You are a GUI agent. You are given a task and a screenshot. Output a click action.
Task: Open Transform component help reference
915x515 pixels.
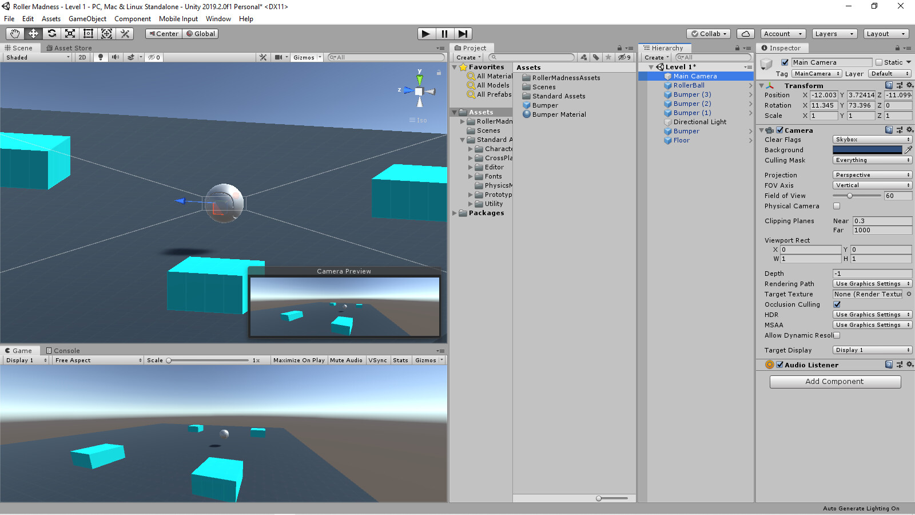pyautogui.click(x=889, y=85)
